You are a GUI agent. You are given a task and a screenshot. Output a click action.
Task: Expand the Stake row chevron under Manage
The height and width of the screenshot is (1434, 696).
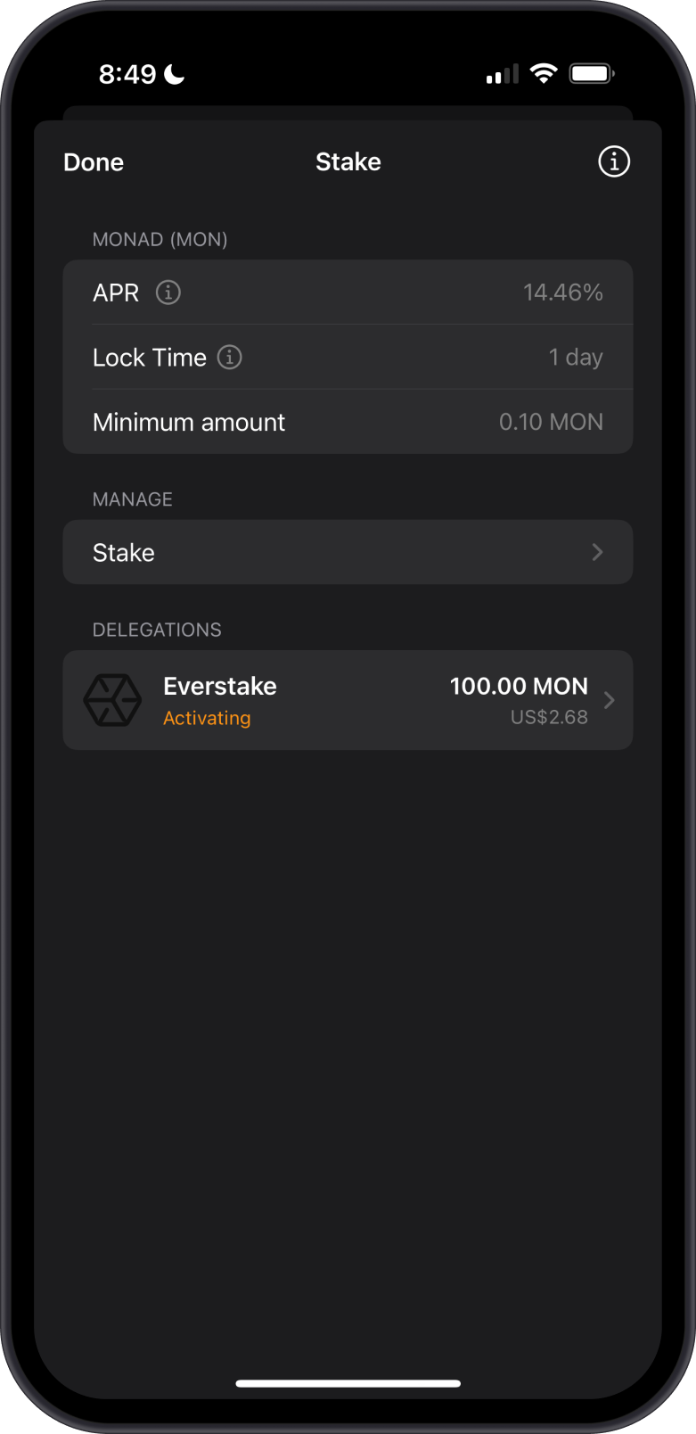coord(597,553)
